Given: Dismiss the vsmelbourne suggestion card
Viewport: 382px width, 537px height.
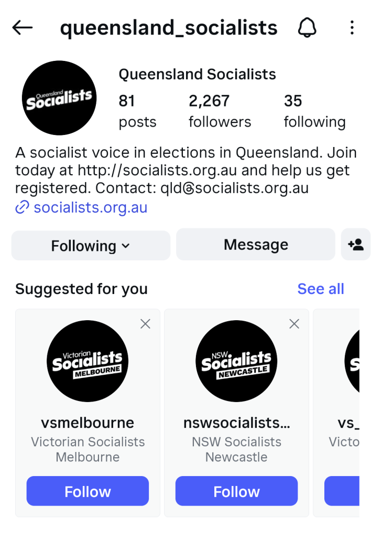Looking at the screenshot, I should (145, 324).
